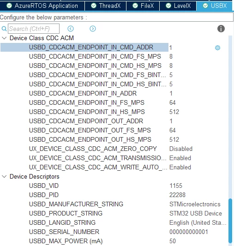The height and width of the screenshot is (246, 234).
Task: Open WRITE_AUTO_ Enabled value dropdown
Action: click(x=180, y=168)
